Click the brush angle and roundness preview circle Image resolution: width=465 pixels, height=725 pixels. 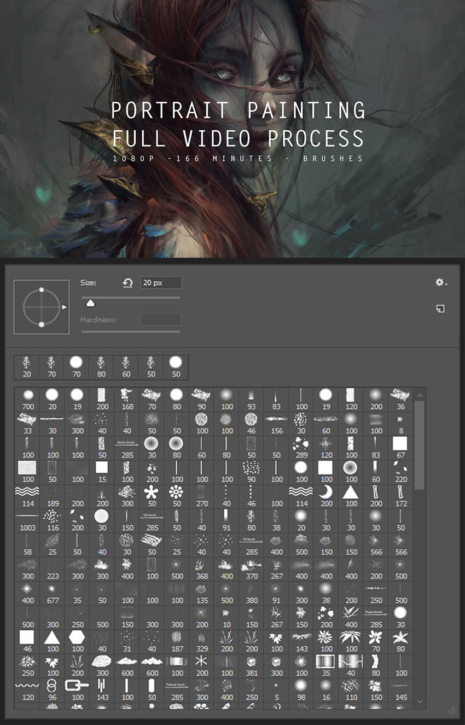(42, 307)
